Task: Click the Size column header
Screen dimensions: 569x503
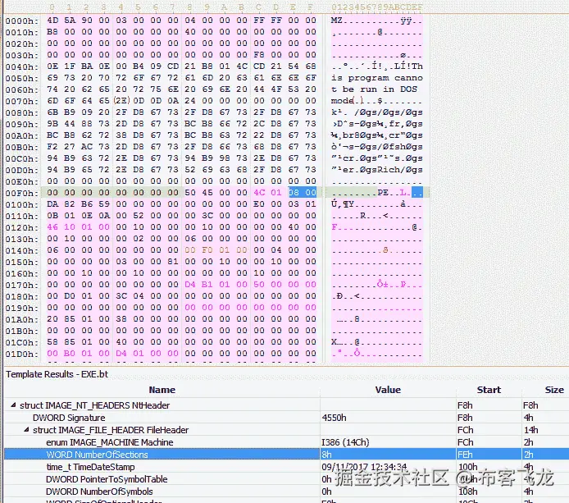Action: point(553,390)
